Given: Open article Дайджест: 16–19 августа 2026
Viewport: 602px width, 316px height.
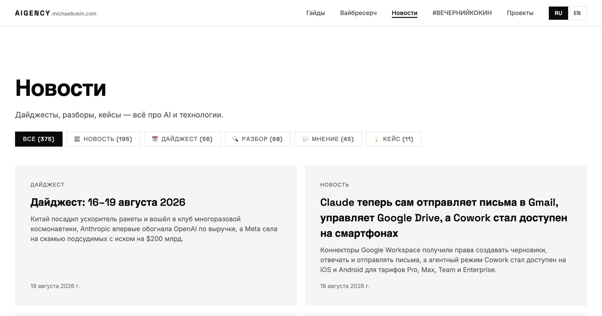Looking at the screenshot, I should click(x=108, y=202).
